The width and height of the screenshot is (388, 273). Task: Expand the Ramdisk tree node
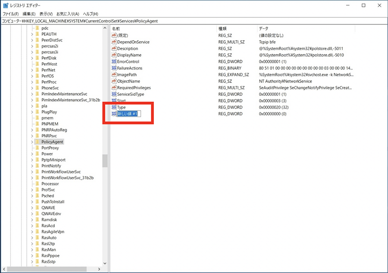[32, 220]
